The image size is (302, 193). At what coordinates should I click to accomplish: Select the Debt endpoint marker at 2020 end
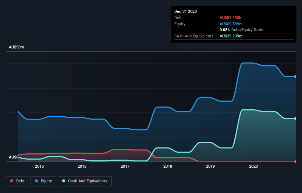pyautogui.click(x=296, y=161)
